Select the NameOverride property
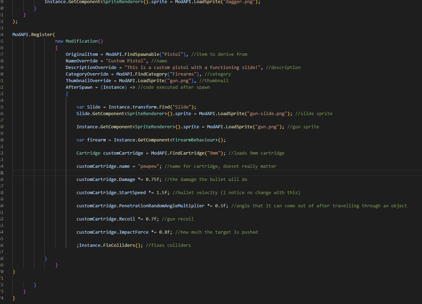Viewport: 422px width, 304px height. (82, 61)
